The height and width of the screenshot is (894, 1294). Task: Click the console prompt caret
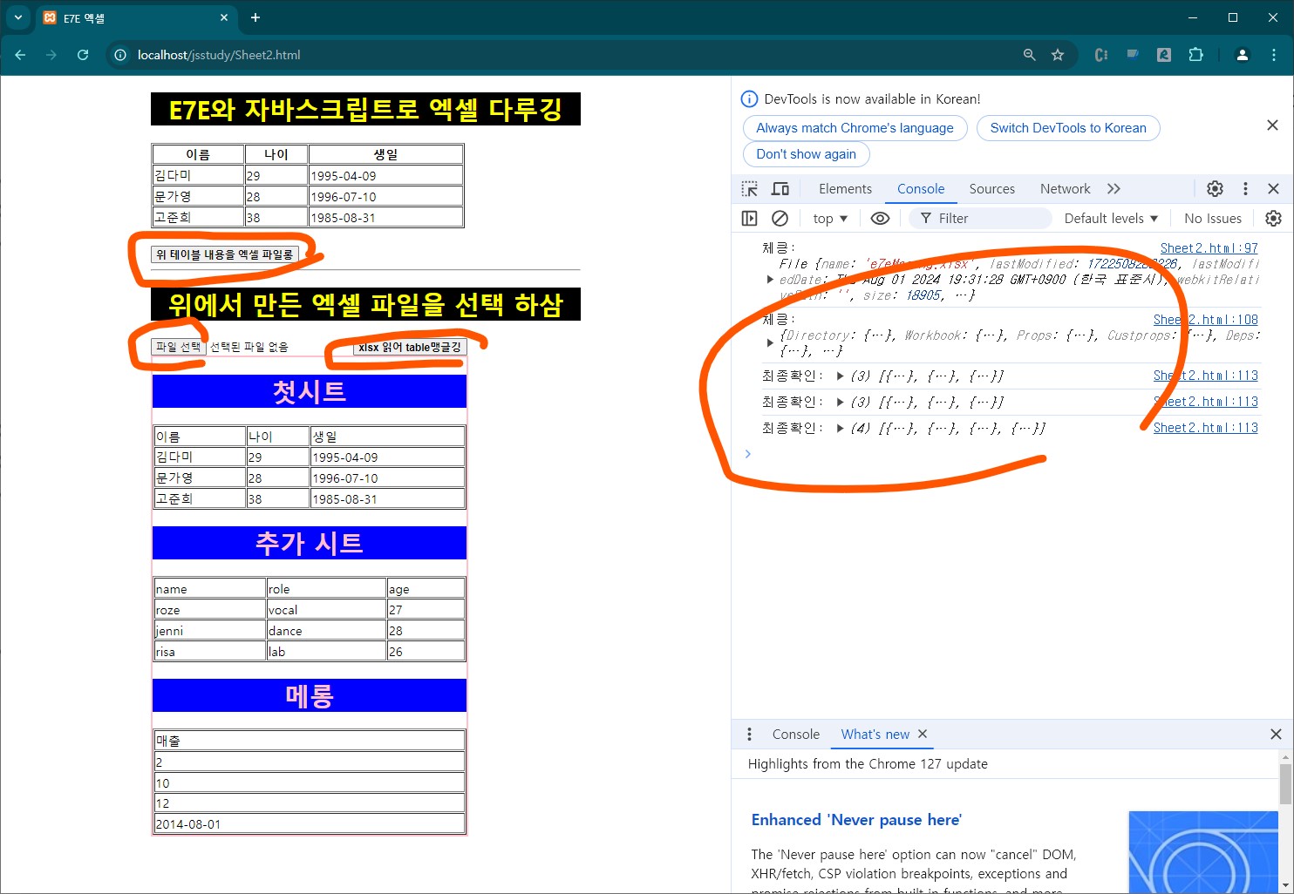tap(747, 454)
